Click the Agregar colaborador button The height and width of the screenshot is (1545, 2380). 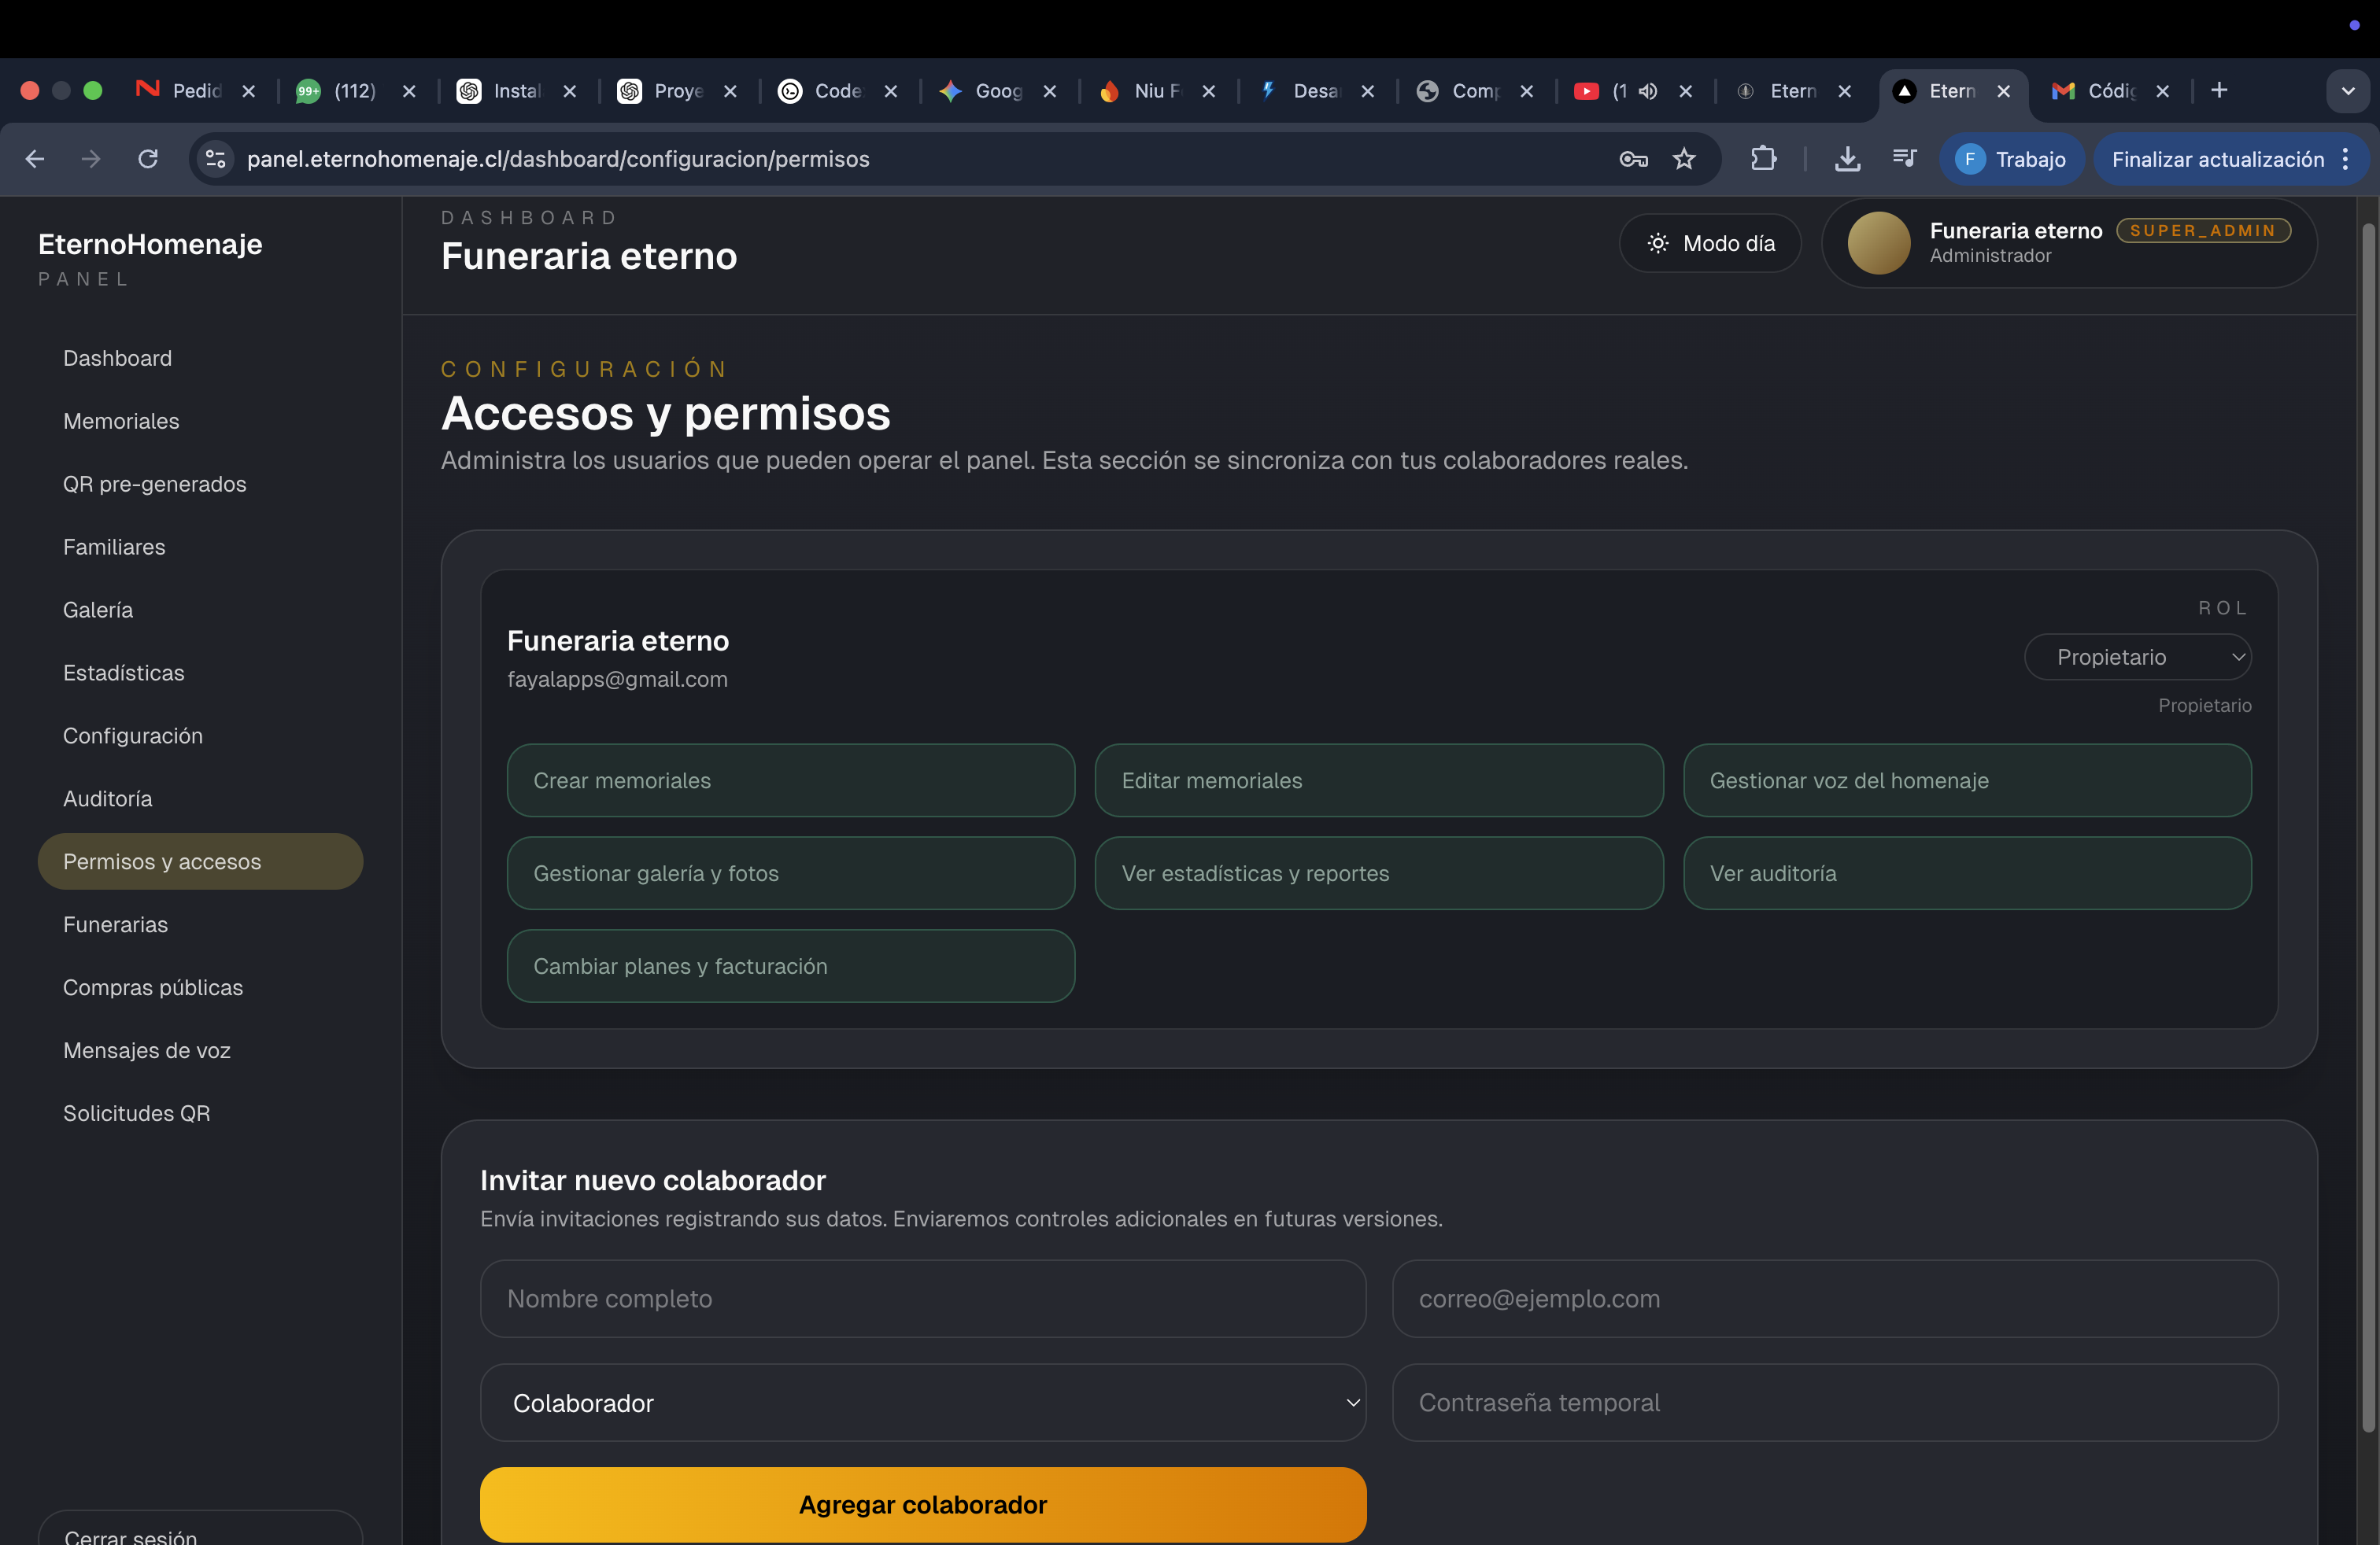(x=922, y=1504)
